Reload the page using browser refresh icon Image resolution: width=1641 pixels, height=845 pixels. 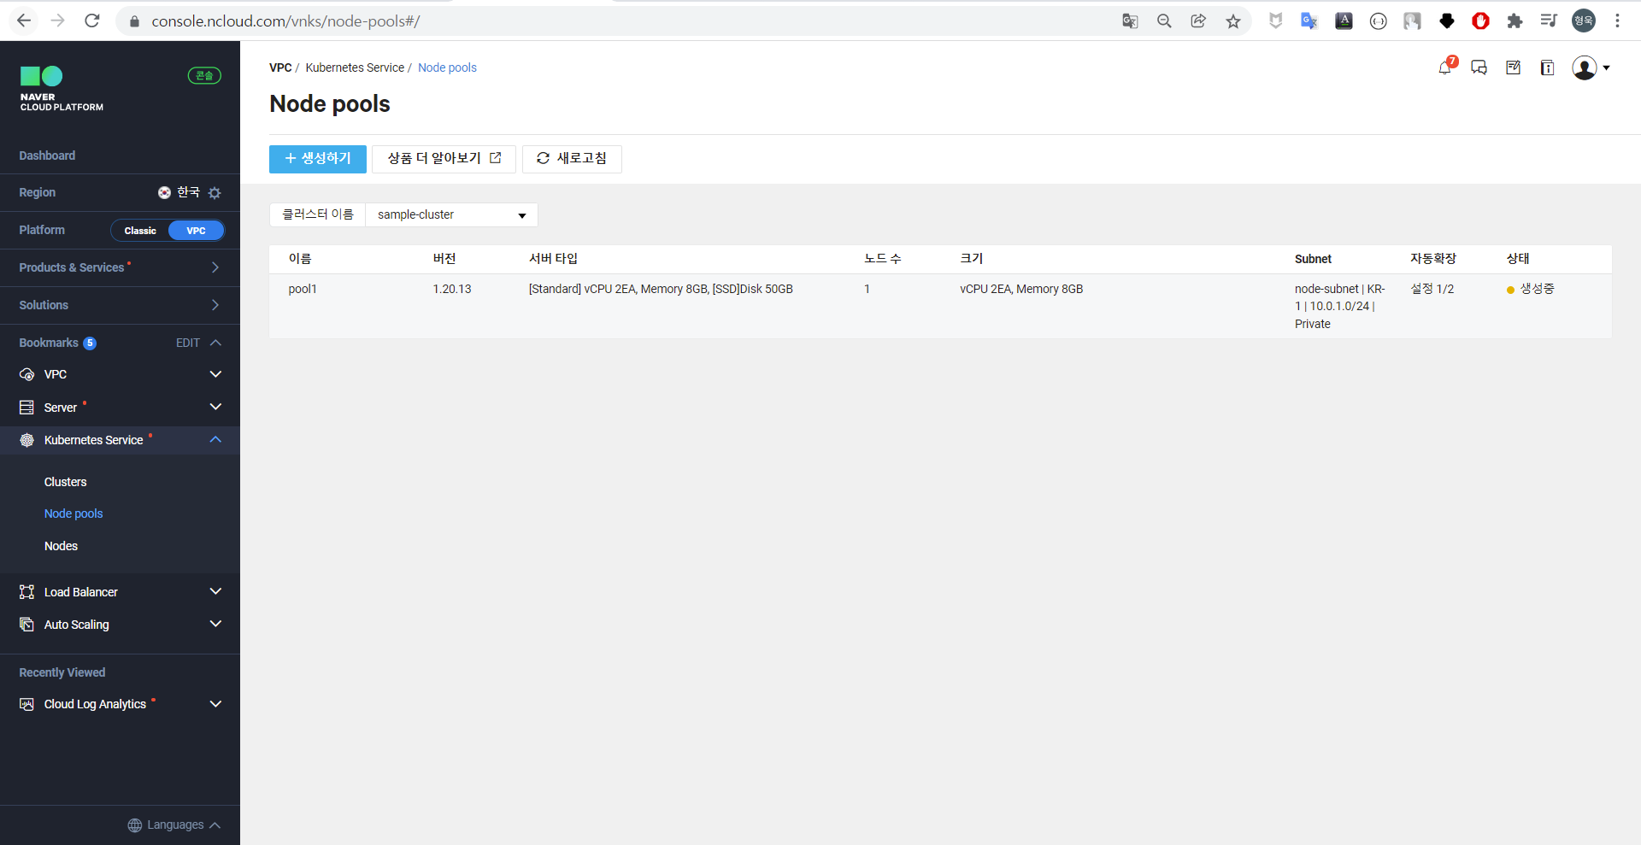(92, 21)
